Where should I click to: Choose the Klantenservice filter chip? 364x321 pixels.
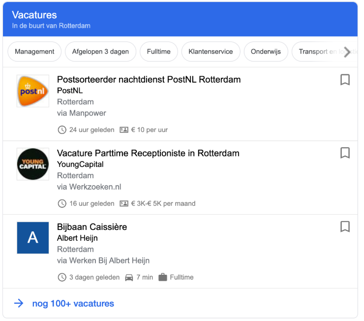(x=211, y=52)
